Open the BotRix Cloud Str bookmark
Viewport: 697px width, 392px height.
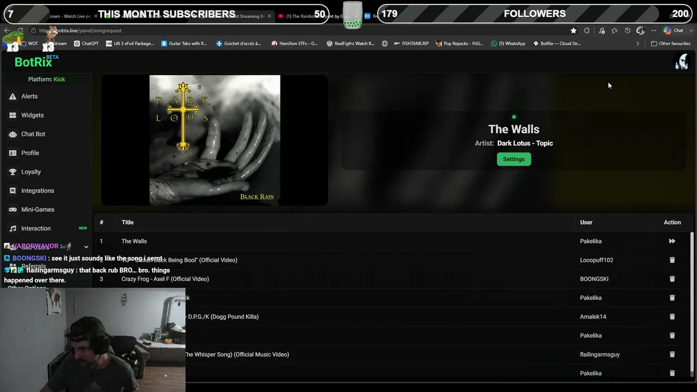[x=557, y=44]
